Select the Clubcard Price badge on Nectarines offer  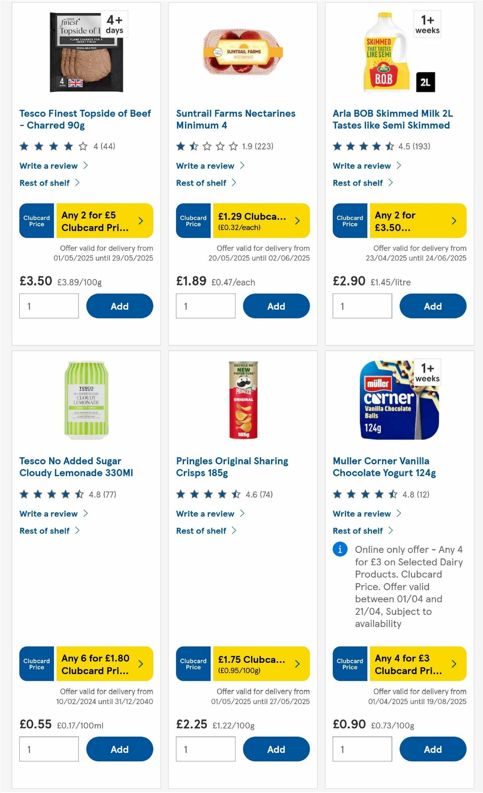tap(193, 220)
